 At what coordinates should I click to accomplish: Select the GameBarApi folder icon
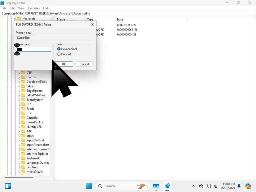[x=23, y=122]
